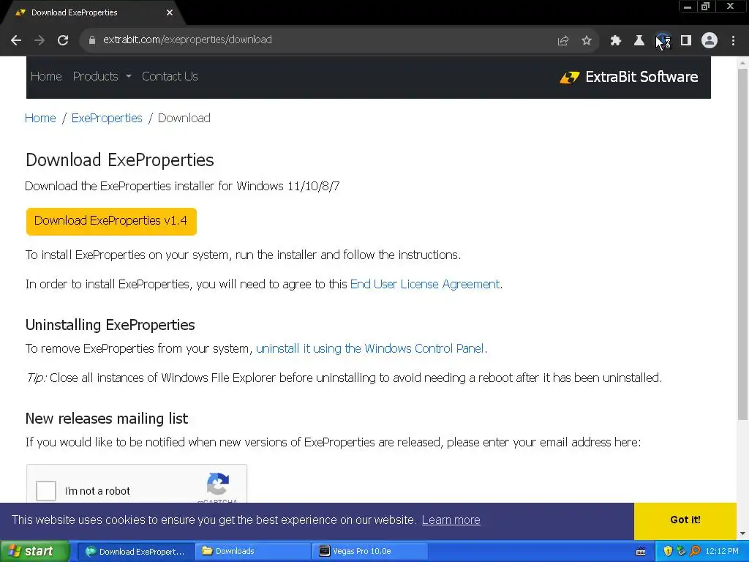Click the Chrome Labs flask icon

pyautogui.click(x=639, y=41)
